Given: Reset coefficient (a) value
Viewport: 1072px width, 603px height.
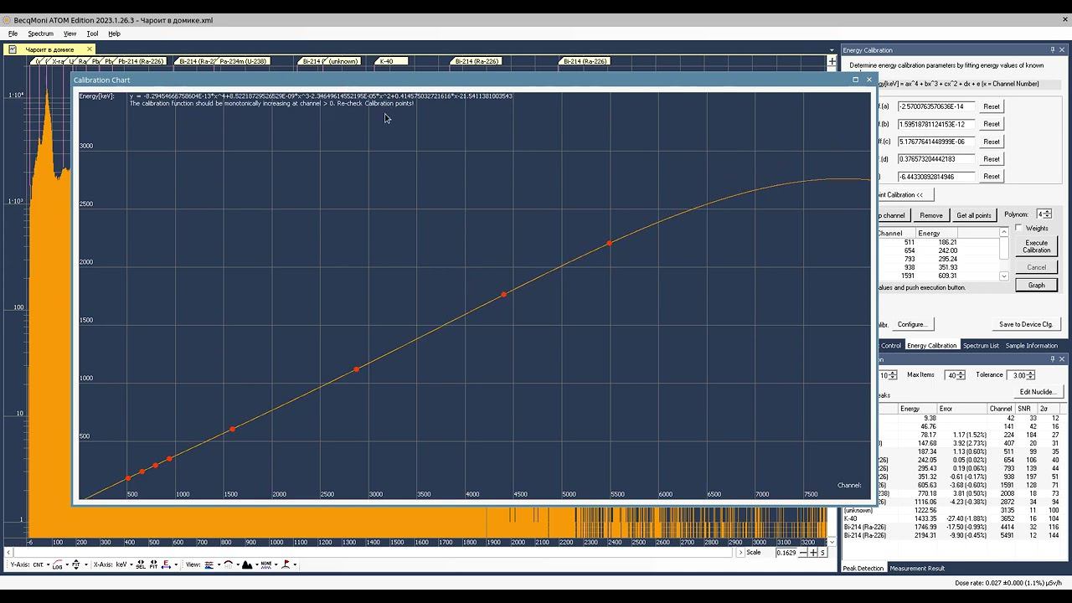Looking at the screenshot, I should 991,106.
